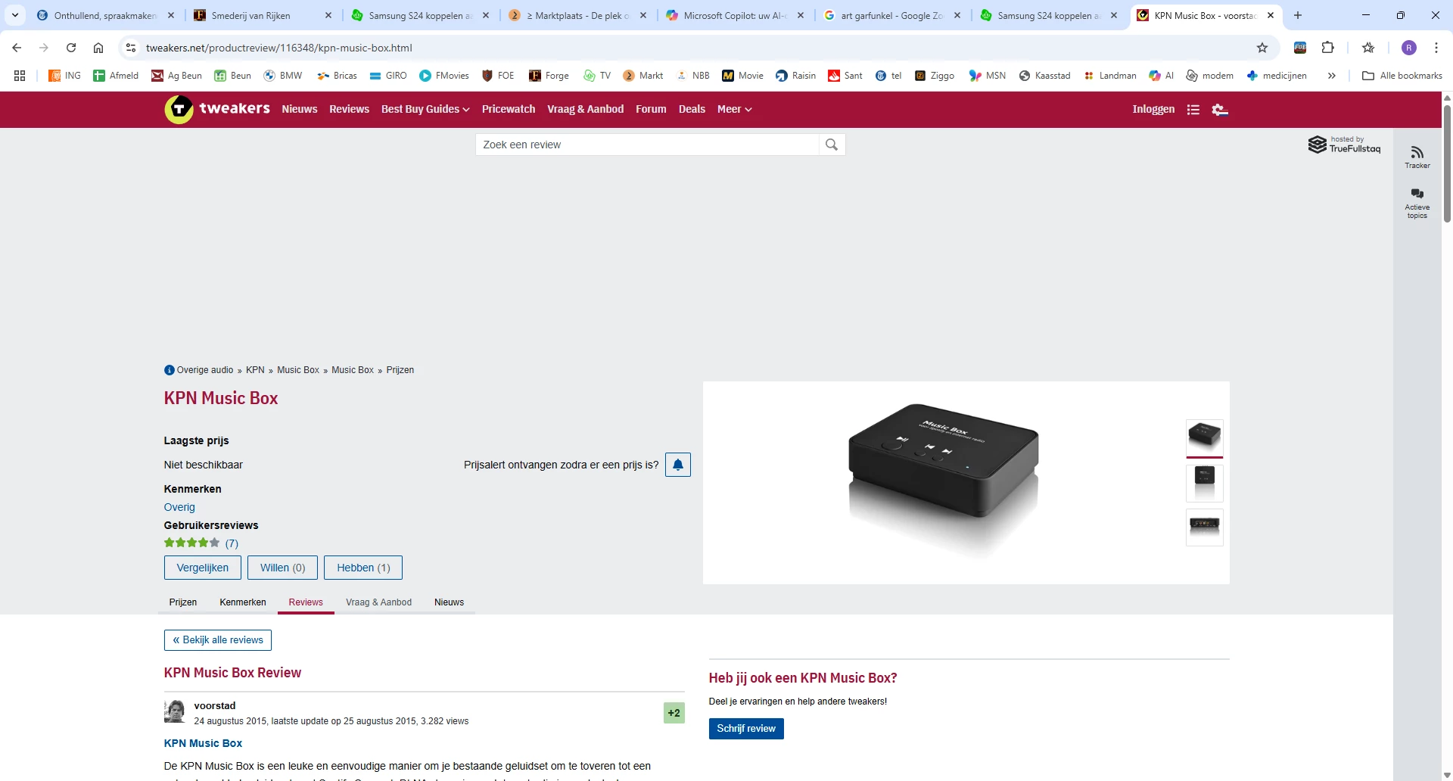Open the KPN breadcrumb link
Viewport: 1453px width, 781px height.
click(255, 370)
